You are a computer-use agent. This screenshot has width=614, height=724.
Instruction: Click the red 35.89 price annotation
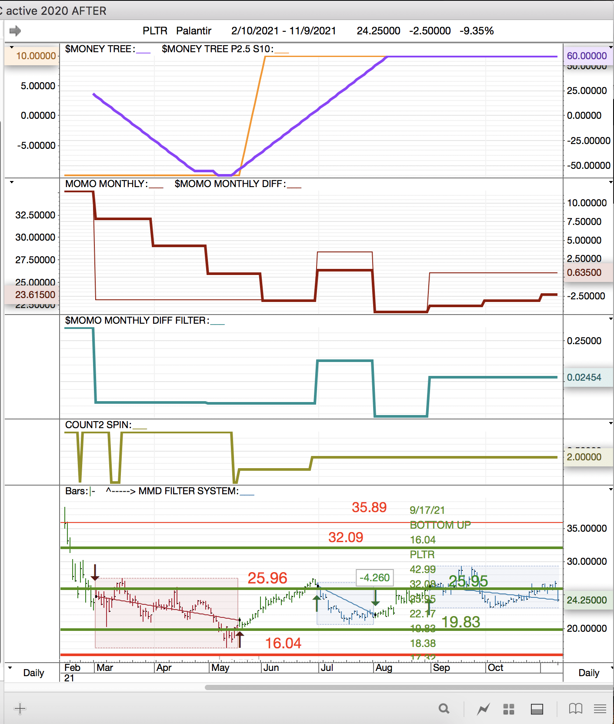(x=369, y=507)
